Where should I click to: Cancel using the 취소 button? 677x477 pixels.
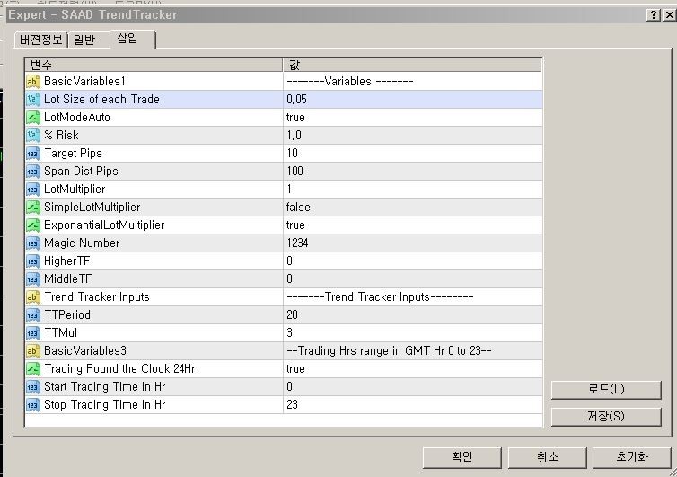click(547, 457)
